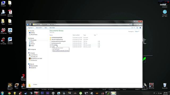Open the PDF file icon on desktop
The image size is (170, 95).
[10, 13]
